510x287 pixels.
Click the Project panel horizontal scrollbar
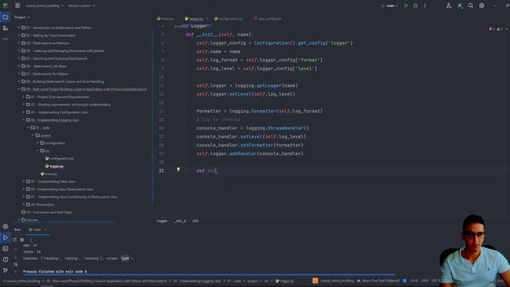pos(65,222)
